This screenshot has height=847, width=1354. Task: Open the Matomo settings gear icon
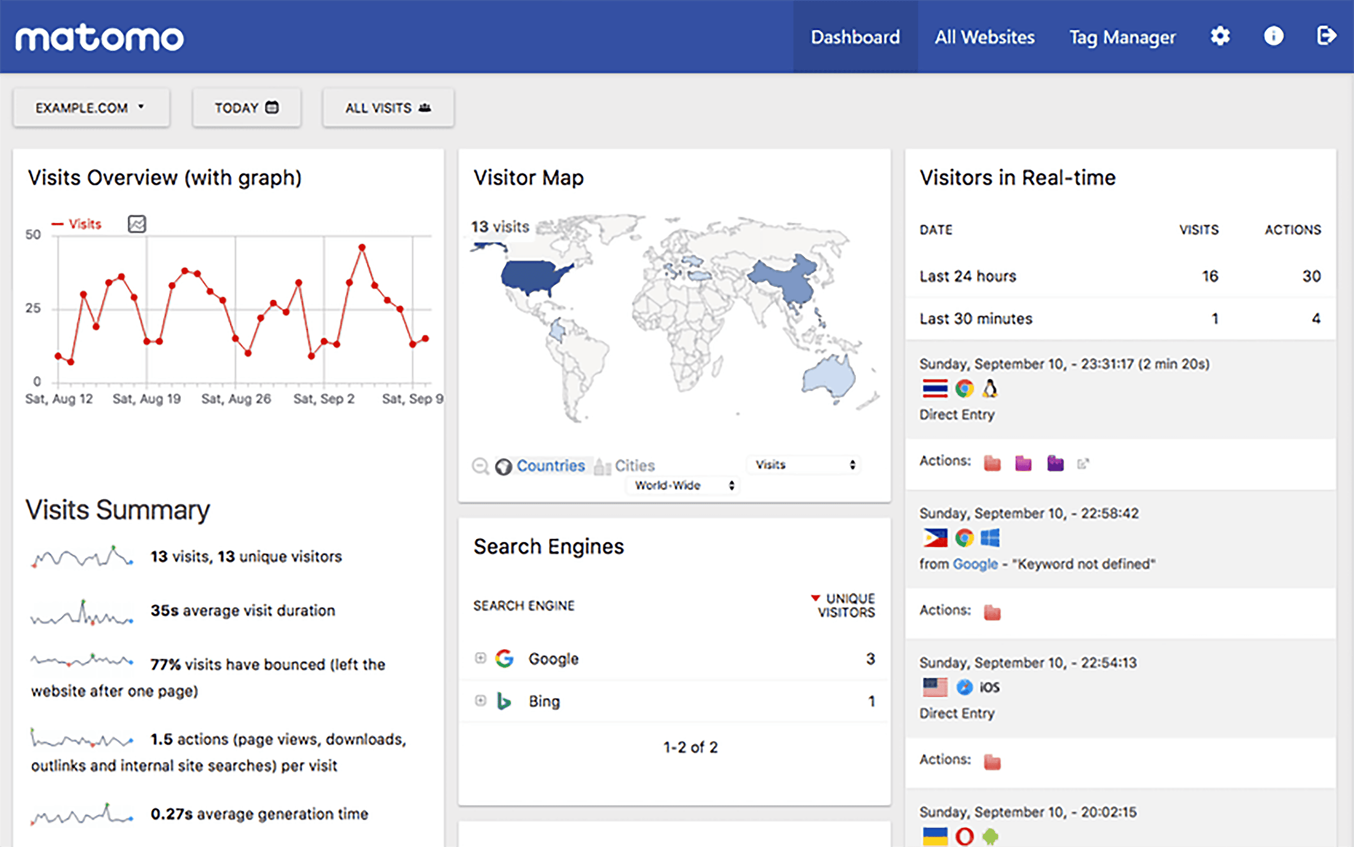1220,36
